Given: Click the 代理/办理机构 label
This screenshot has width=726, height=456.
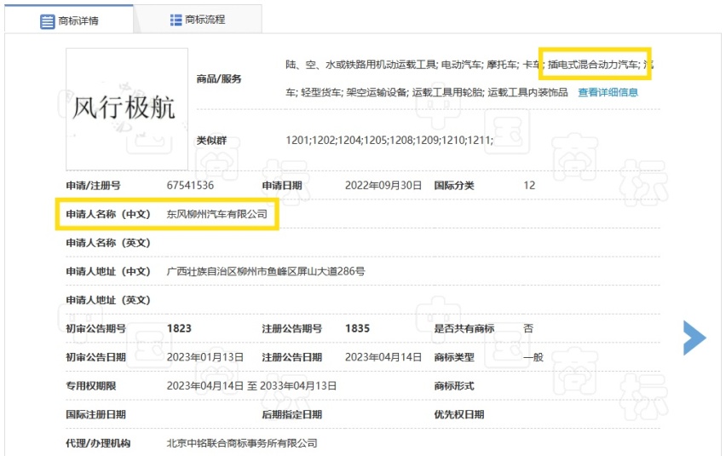Looking at the screenshot, I should (98, 443).
